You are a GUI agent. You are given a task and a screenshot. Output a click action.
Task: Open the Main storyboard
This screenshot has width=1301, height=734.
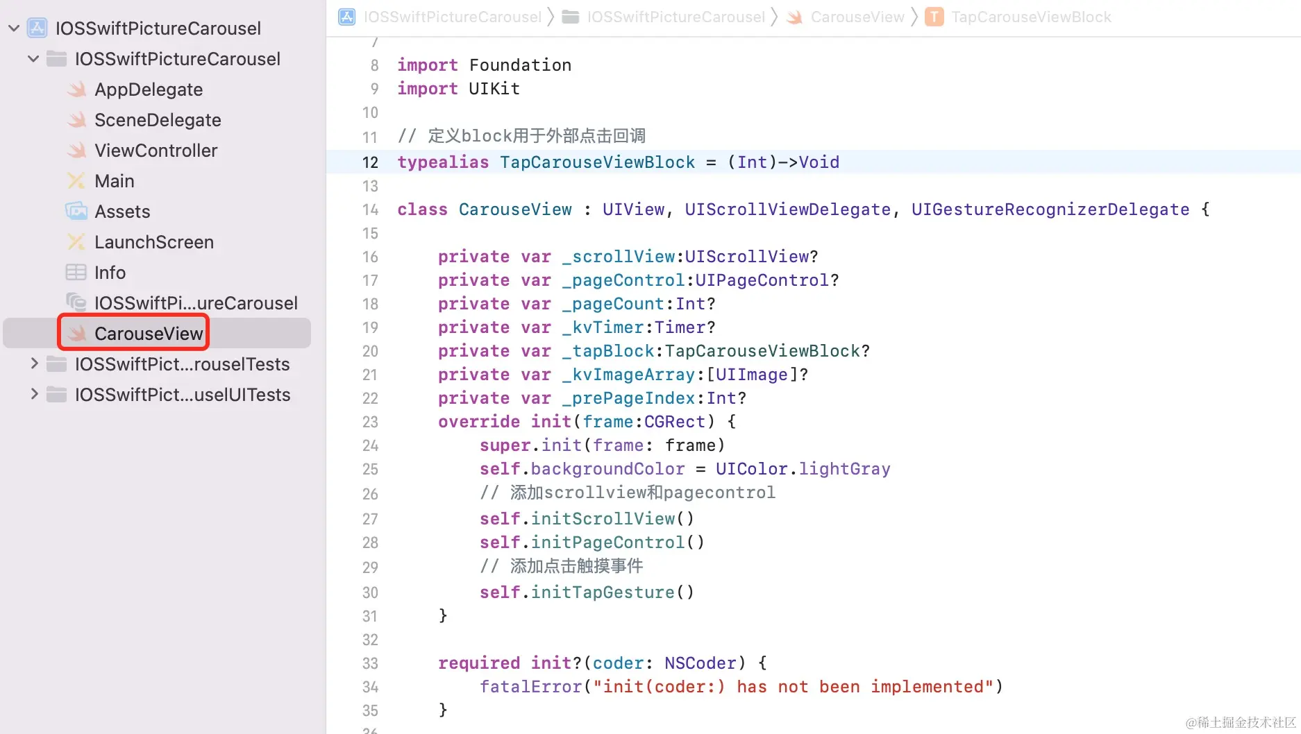115,181
